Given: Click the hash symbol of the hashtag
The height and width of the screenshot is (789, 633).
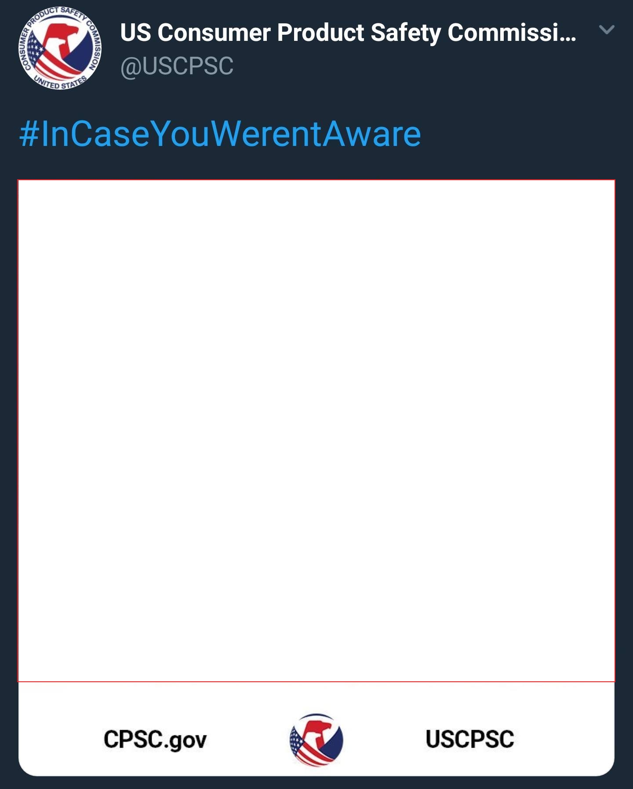Looking at the screenshot, I should 29,134.
